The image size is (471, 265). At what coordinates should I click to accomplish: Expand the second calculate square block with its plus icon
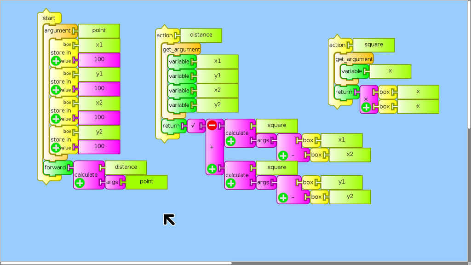(230, 183)
